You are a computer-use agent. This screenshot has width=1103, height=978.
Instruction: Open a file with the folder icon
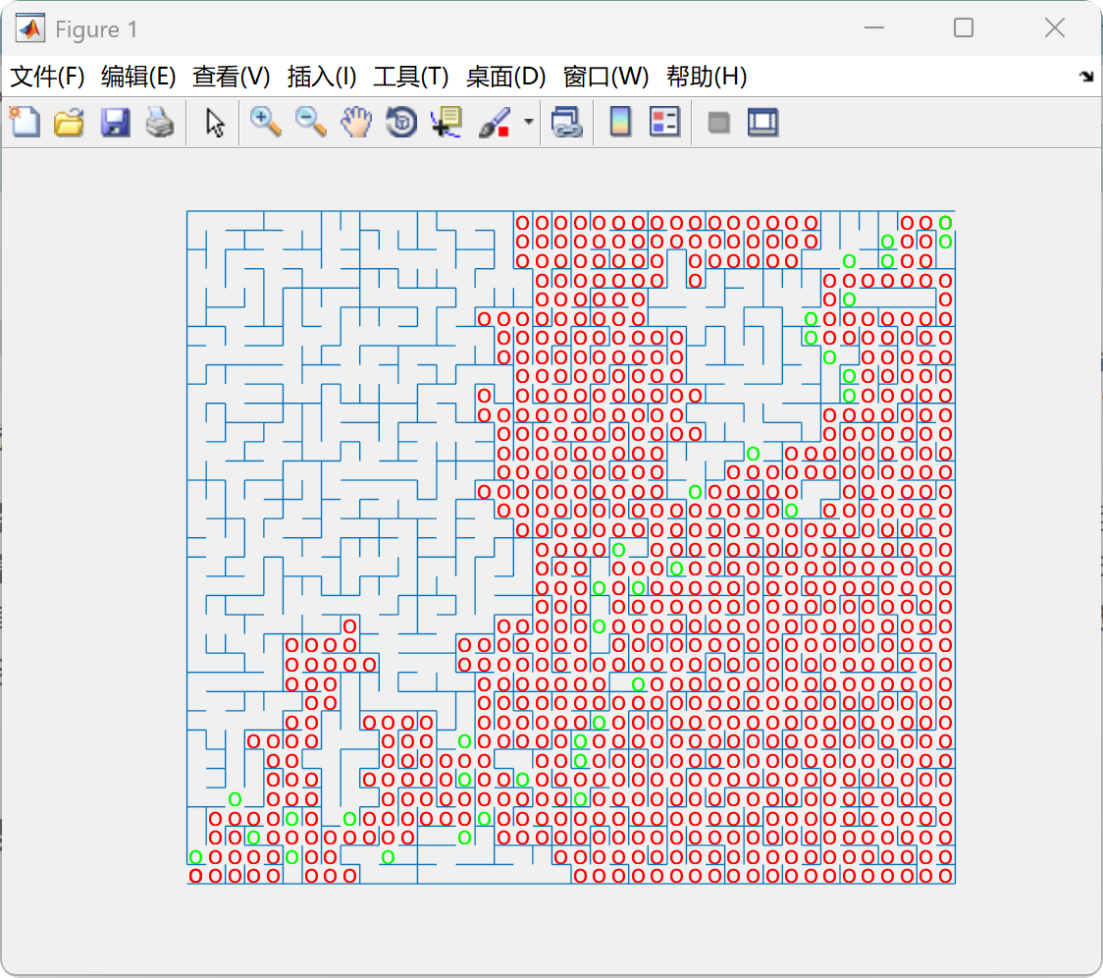pos(69,123)
